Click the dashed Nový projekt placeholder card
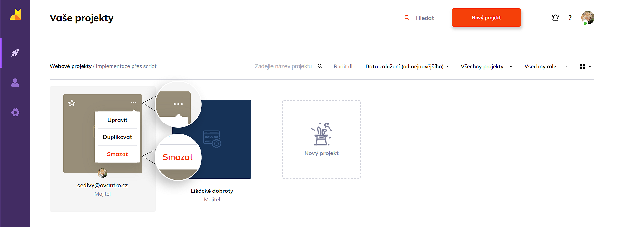 click(x=321, y=139)
